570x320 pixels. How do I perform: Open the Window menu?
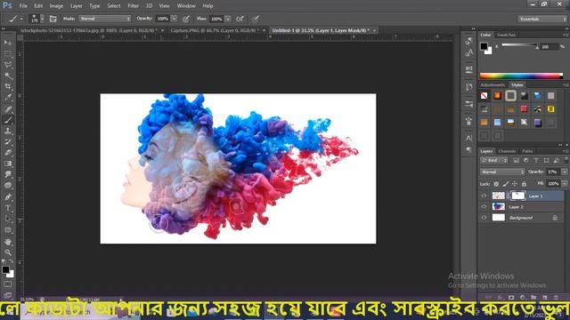(186, 6)
